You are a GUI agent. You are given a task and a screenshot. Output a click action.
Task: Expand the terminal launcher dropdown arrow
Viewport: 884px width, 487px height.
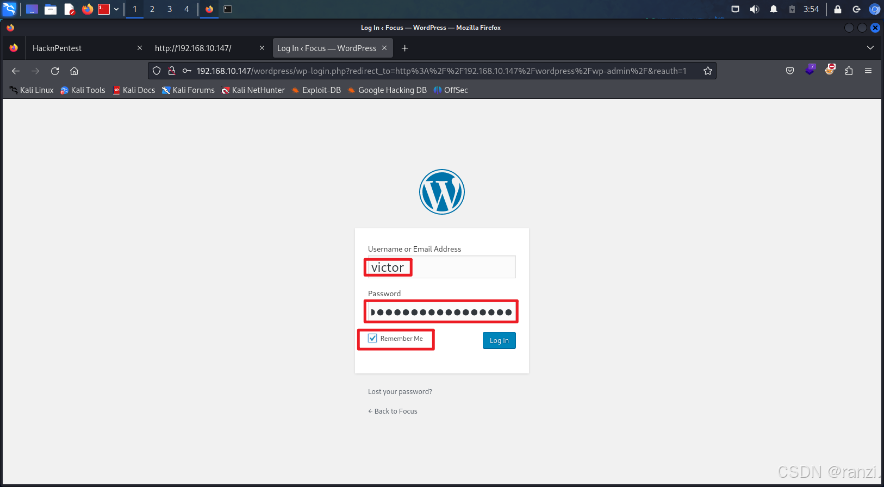[x=116, y=9]
